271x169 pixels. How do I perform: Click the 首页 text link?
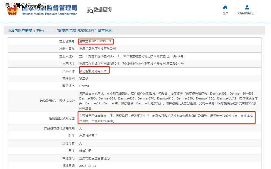225,13
